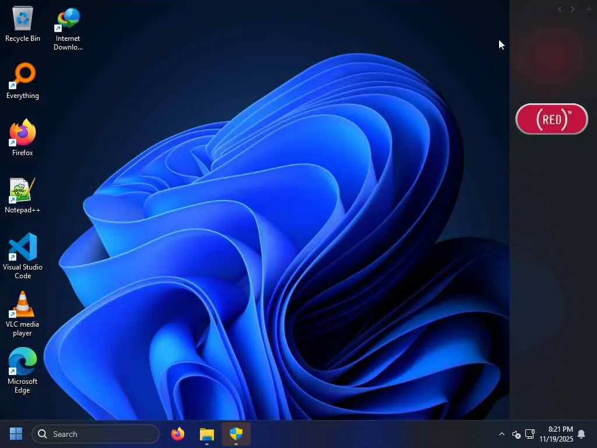
Task: Click the network status tray icon
Action: coord(530,434)
